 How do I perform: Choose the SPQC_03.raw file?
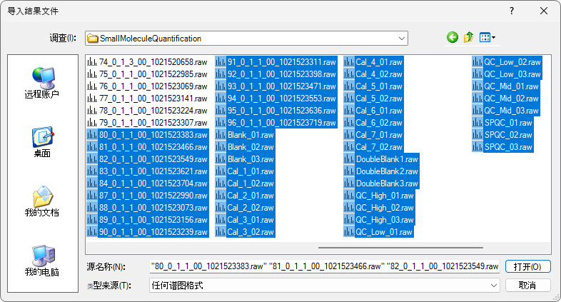[x=508, y=147]
